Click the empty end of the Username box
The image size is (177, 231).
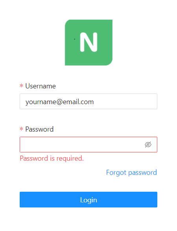point(125,101)
